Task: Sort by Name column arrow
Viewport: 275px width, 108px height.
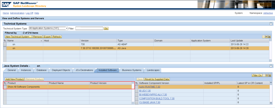Action: click(x=41, y=41)
